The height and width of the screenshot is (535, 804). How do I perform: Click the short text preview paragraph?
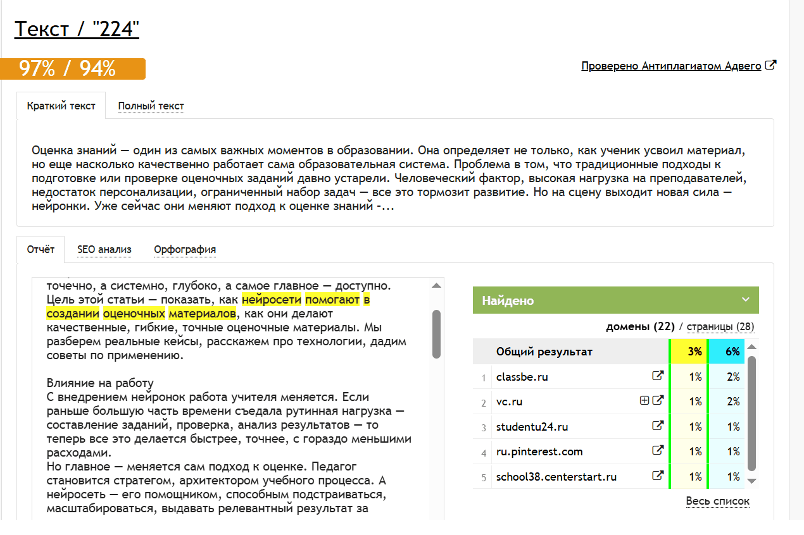tap(391, 178)
